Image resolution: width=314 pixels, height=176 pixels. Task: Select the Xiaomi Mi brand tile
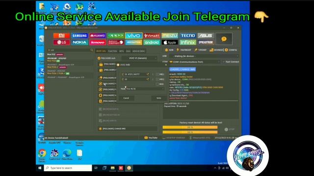click(x=61, y=36)
